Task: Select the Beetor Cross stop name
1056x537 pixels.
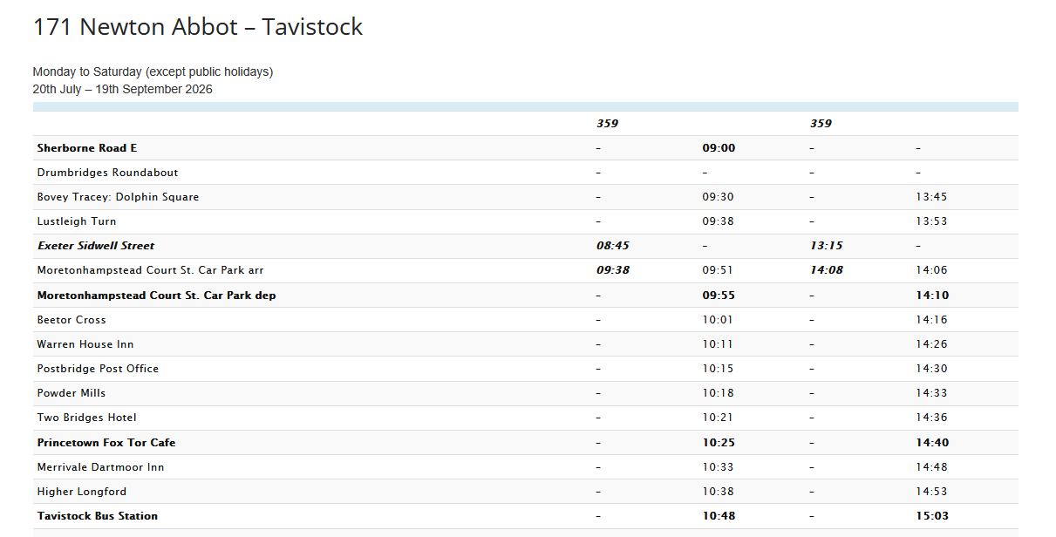Action: point(72,319)
